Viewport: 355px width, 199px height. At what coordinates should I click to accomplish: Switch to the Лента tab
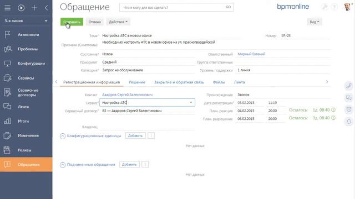(239, 82)
